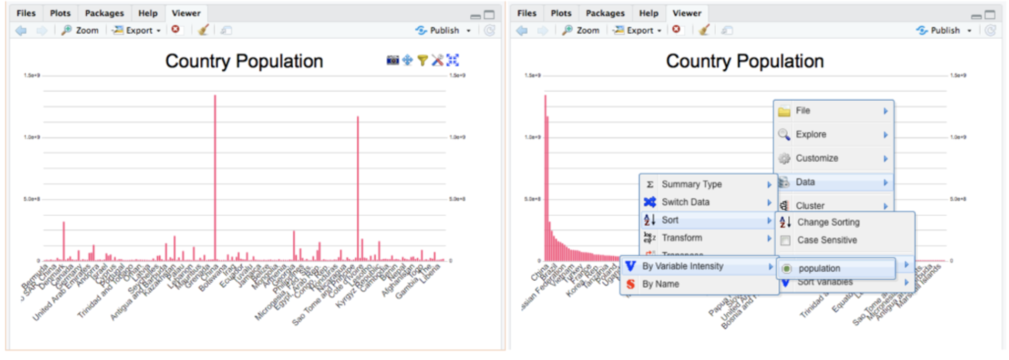
Task: Click red remove-viewer icon in right pane
Action: click(x=676, y=29)
